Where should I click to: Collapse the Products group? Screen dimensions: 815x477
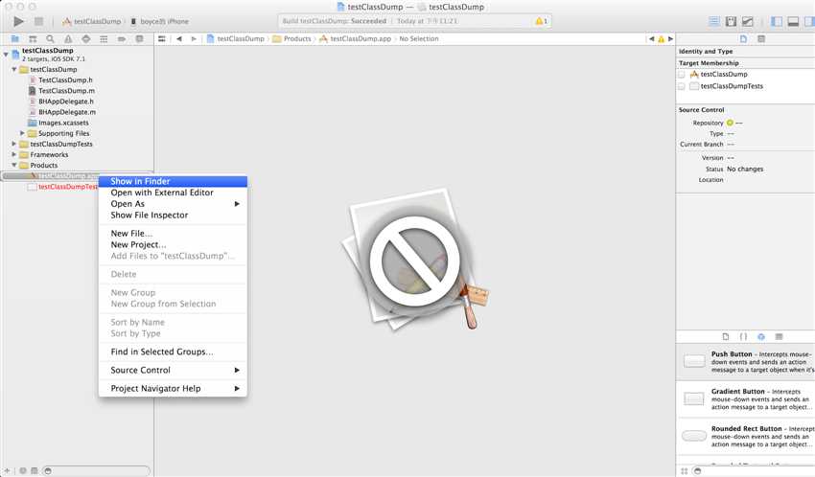14,165
